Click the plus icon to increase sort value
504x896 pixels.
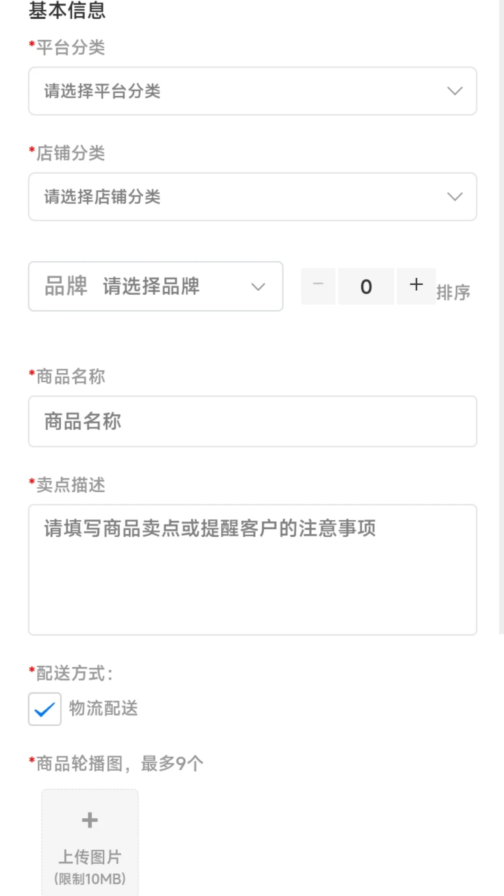(x=416, y=286)
